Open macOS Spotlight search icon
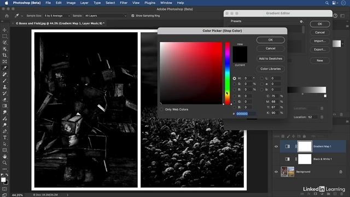Image resolution: width=350 pixels, height=197 pixels. (327, 3)
